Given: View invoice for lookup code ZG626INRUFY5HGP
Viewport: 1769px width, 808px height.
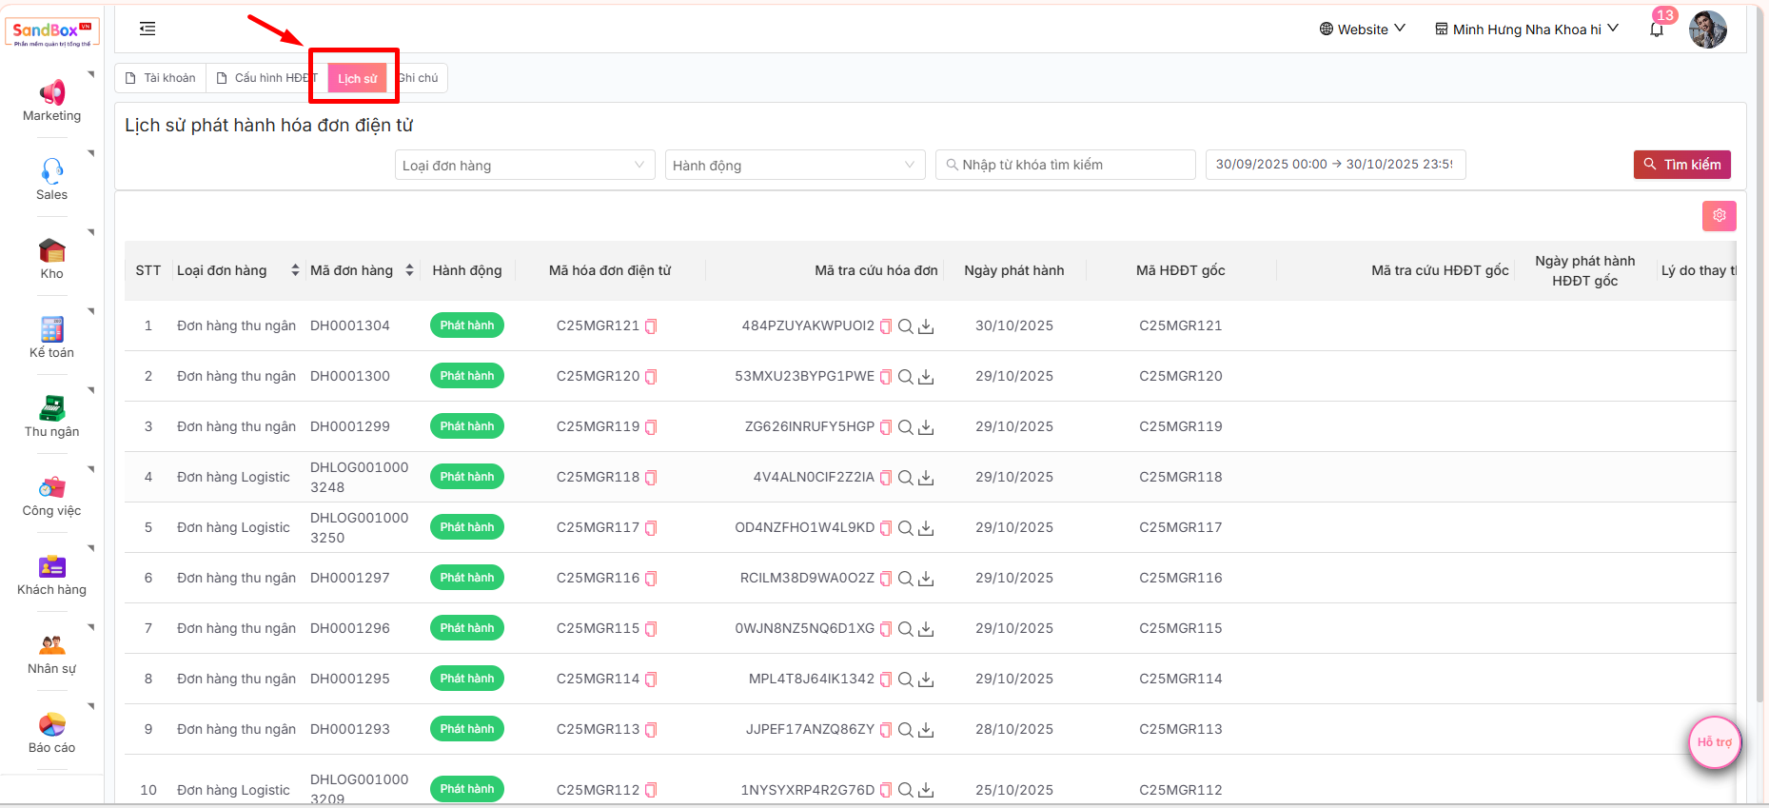Looking at the screenshot, I should click(x=906, y=427).
